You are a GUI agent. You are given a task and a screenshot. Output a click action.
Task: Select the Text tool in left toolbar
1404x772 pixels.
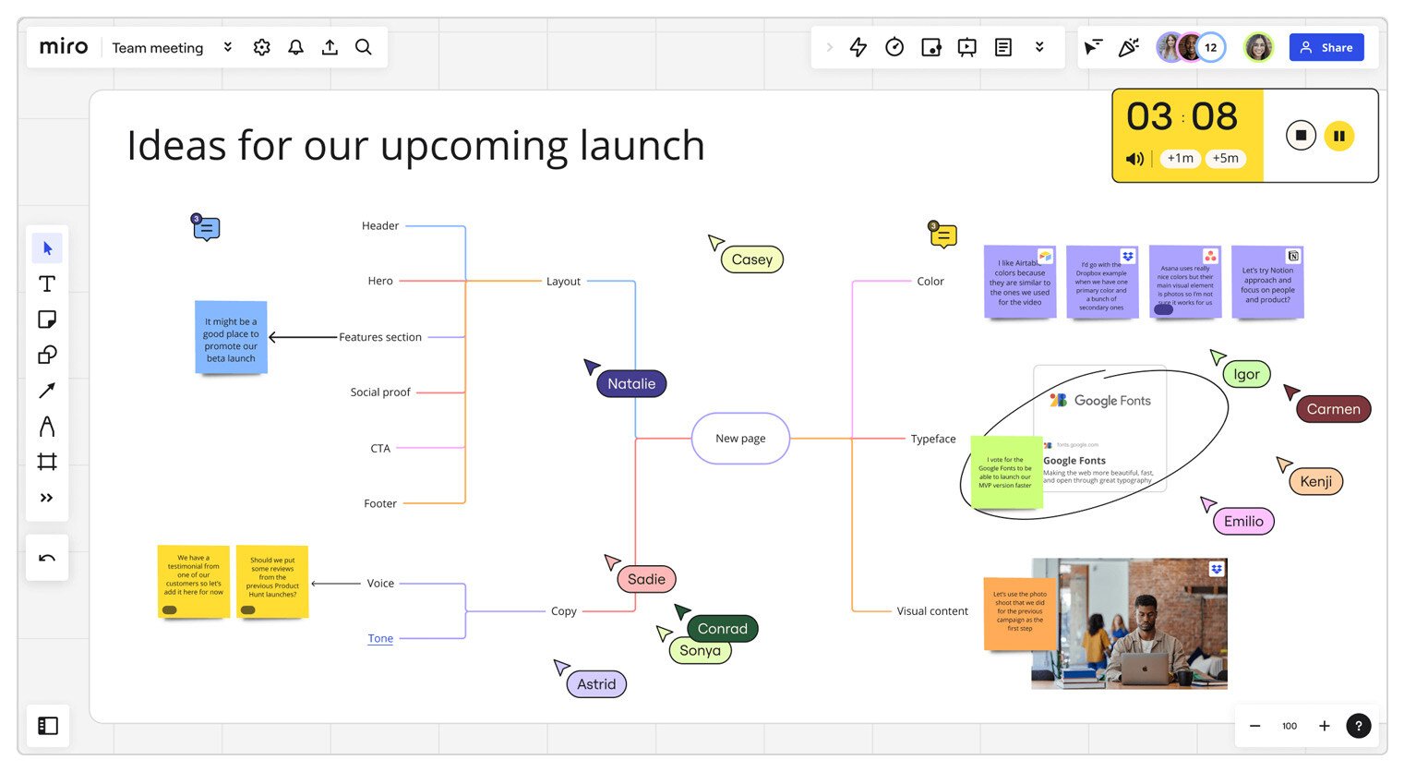pyautogui.click(x=47, y=283)
